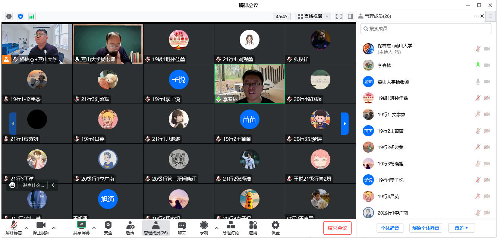Viewport: 497px width, 238px height.
Task: Toggle Stop Video (停止视频) camera
Action: [41, 228]
